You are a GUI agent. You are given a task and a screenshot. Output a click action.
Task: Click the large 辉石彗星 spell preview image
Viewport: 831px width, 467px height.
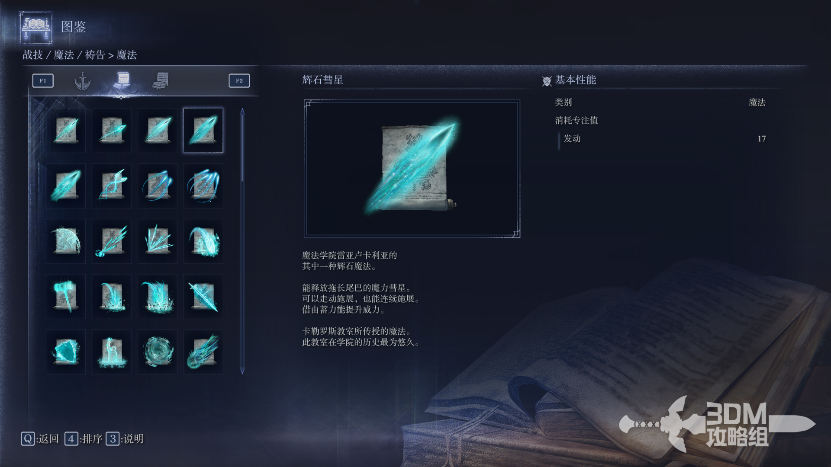coord(412,169)
